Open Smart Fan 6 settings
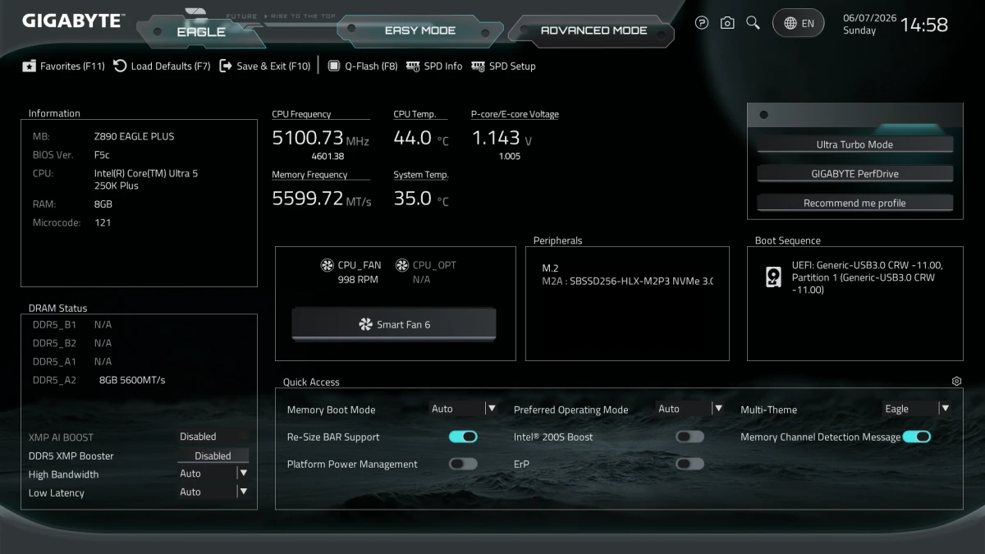 coord(394,324)
